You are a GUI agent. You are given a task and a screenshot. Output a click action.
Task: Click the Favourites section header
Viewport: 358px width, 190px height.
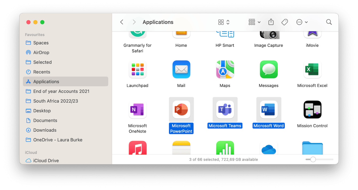click(x=35, y=35)
